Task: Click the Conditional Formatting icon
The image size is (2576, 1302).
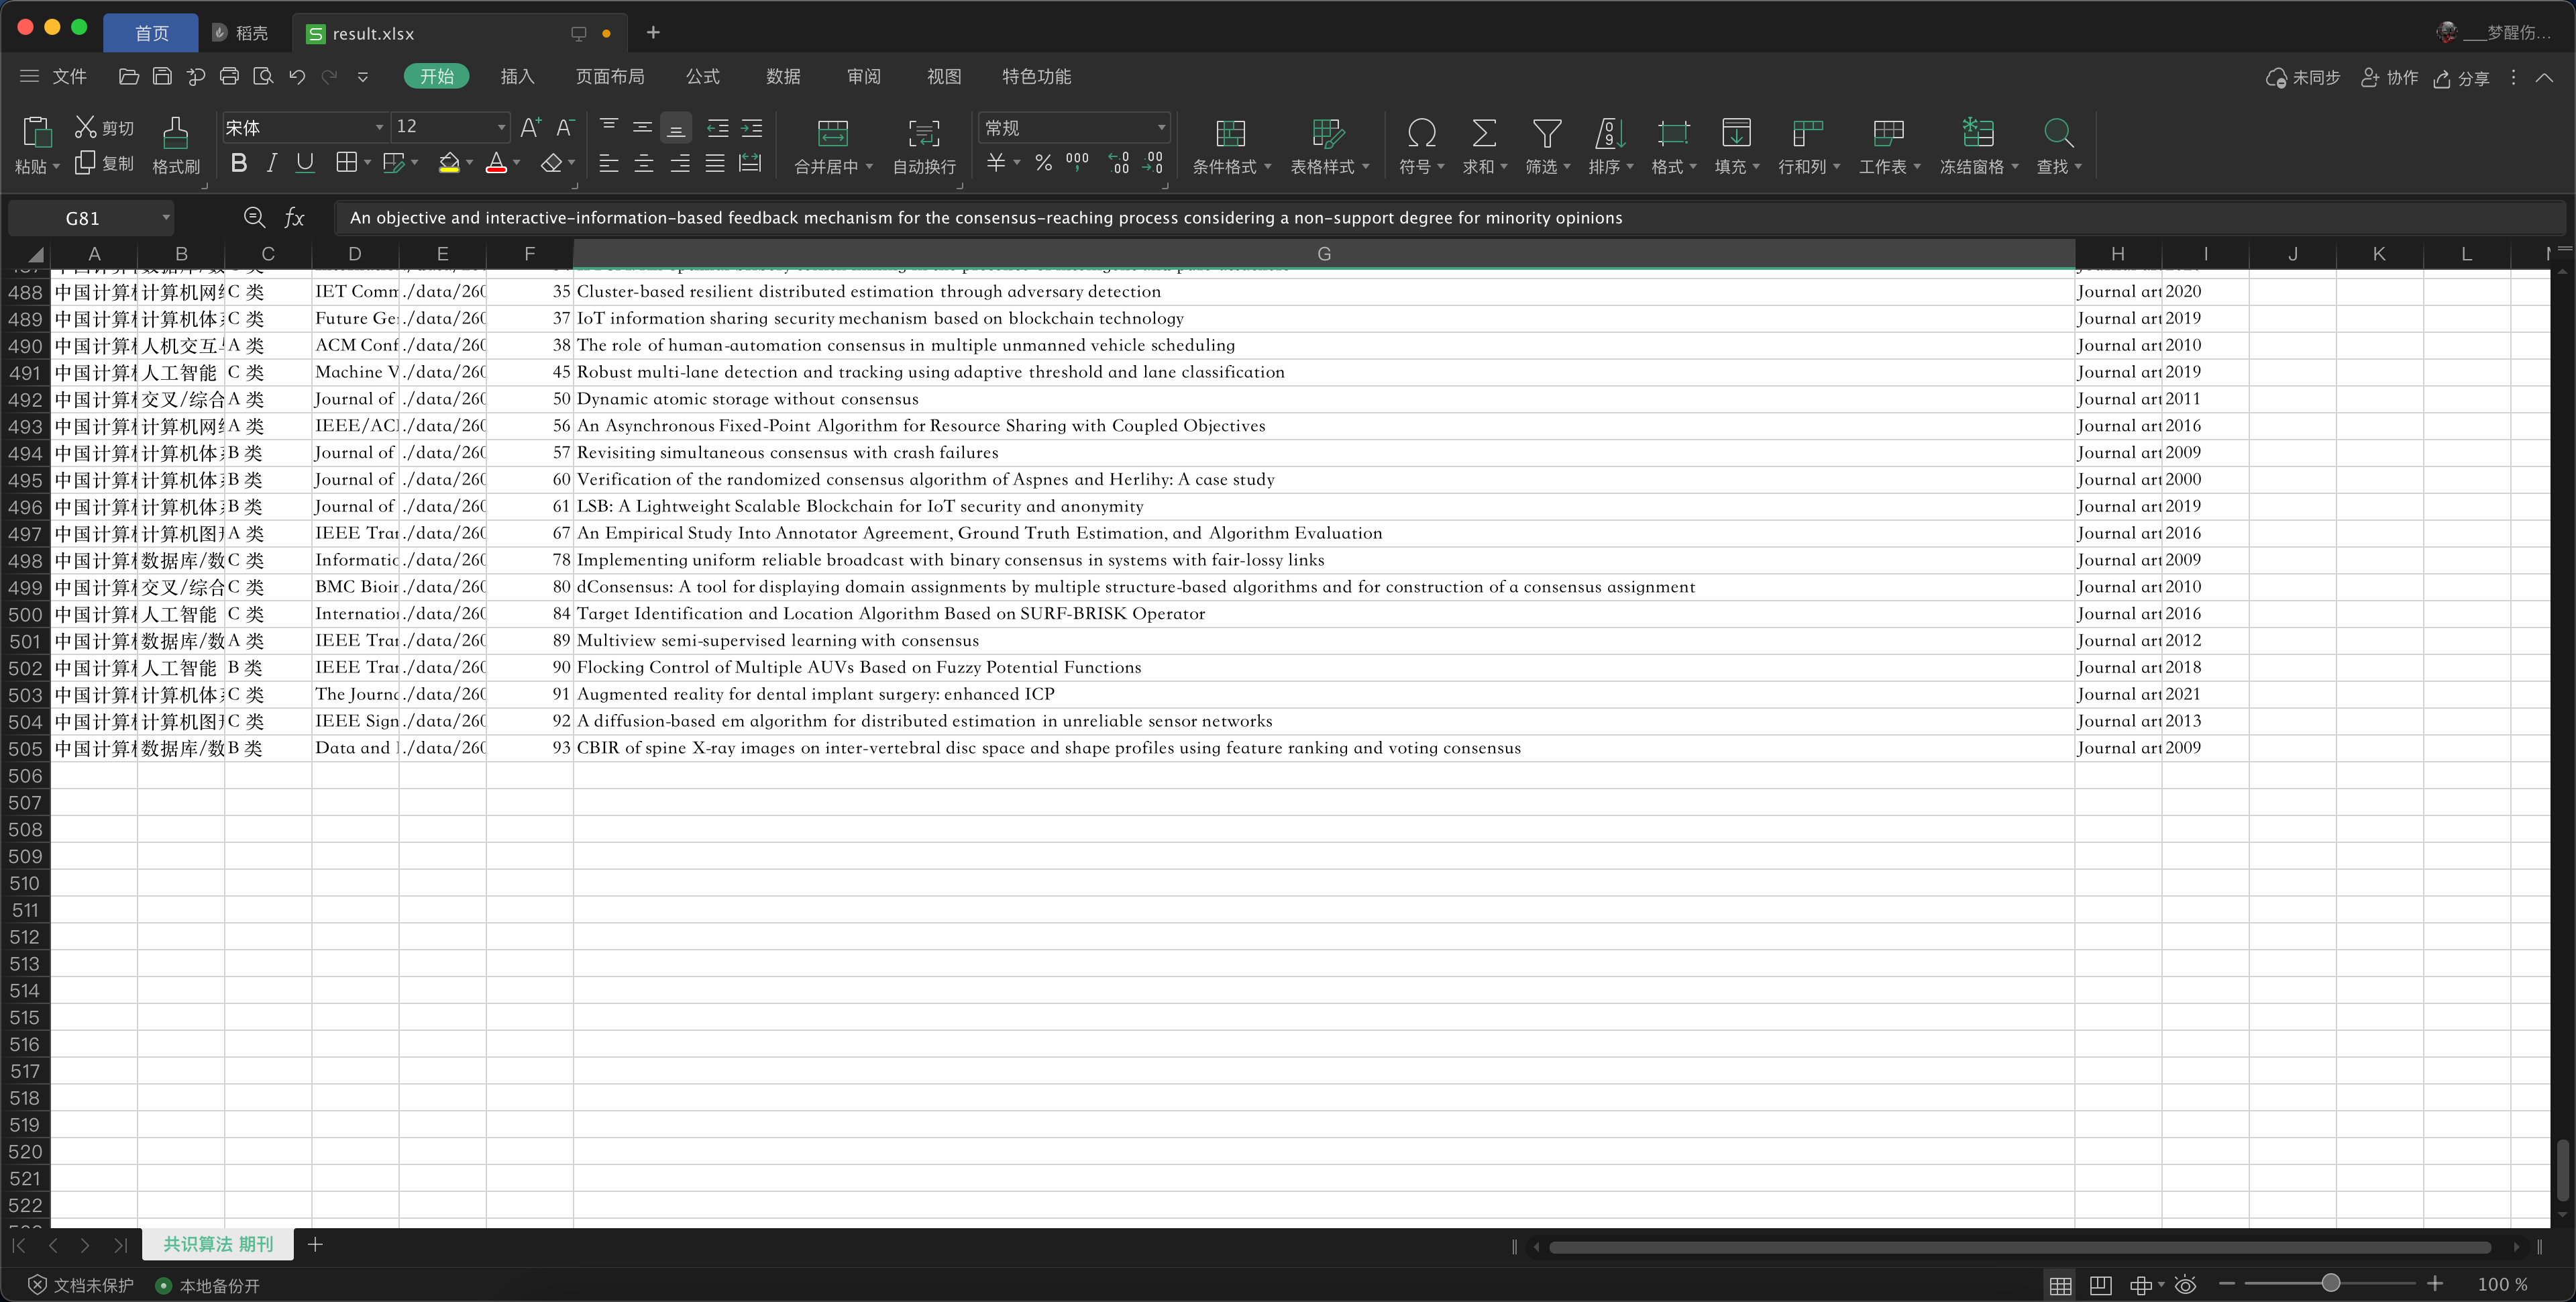Action: [x=1229, y=133]
